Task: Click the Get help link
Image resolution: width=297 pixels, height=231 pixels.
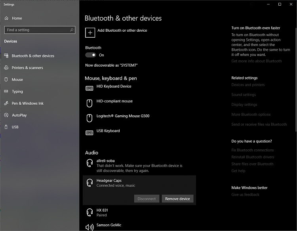Action: [238, 171]
